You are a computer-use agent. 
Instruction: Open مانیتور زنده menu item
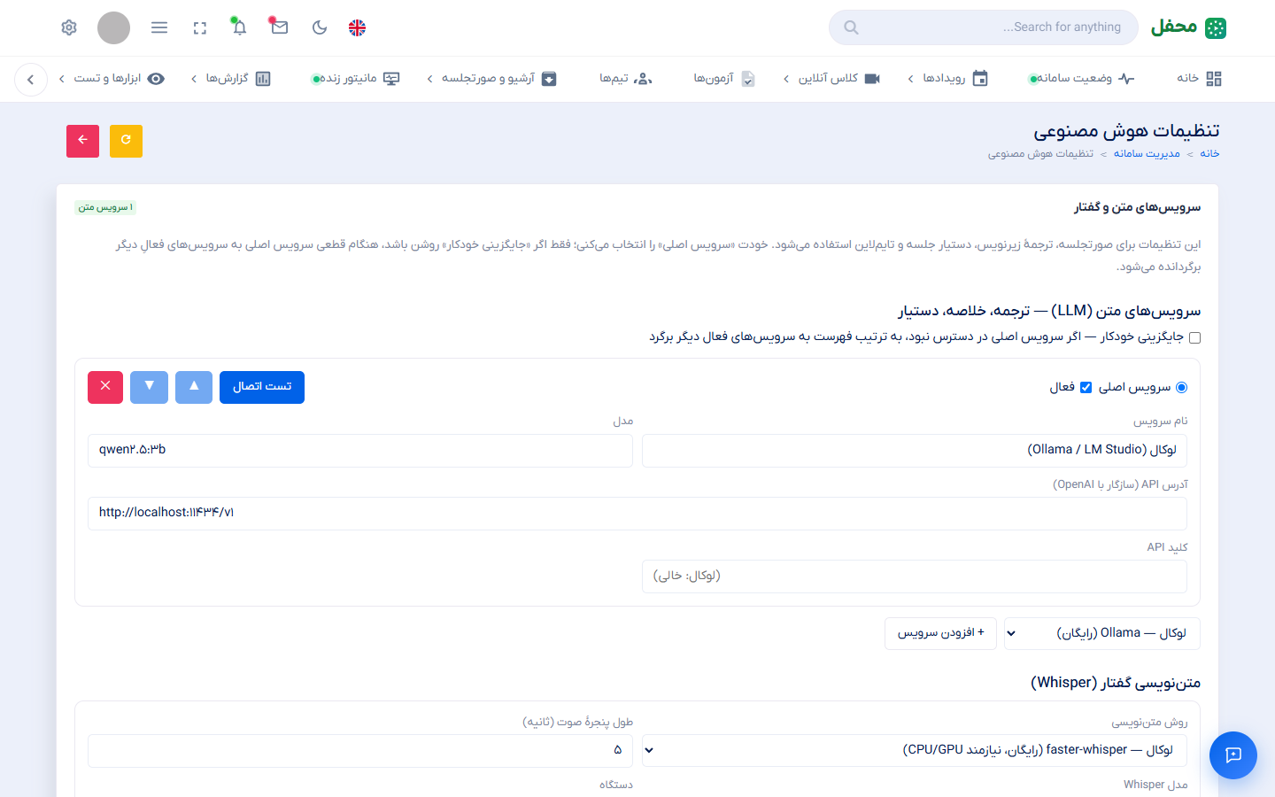(x=356, y=79)
